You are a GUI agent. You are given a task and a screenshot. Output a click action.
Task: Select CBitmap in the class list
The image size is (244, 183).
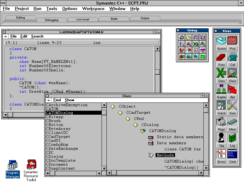click(55, 117)
